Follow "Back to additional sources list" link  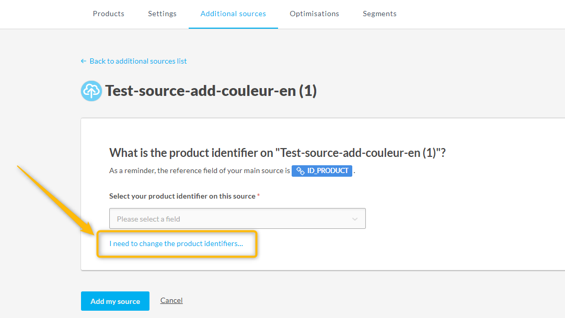[x=138, y=61]
